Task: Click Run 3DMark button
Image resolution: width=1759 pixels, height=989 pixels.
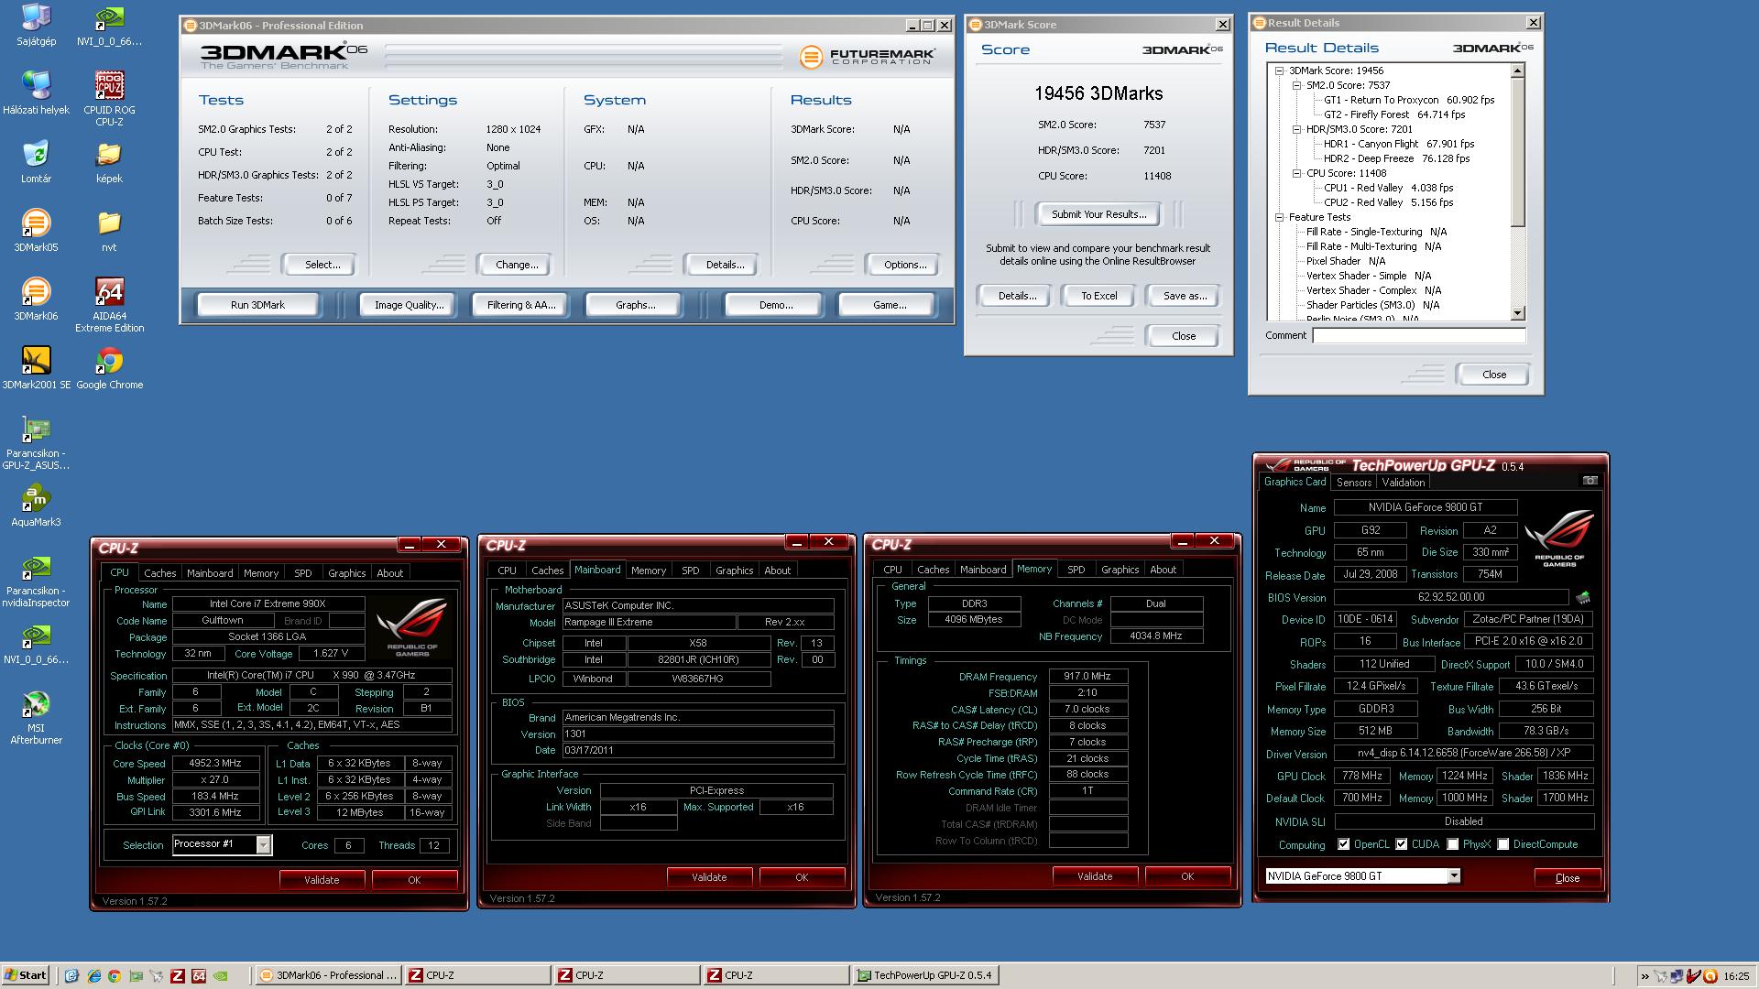Action: tap(257, 305)
